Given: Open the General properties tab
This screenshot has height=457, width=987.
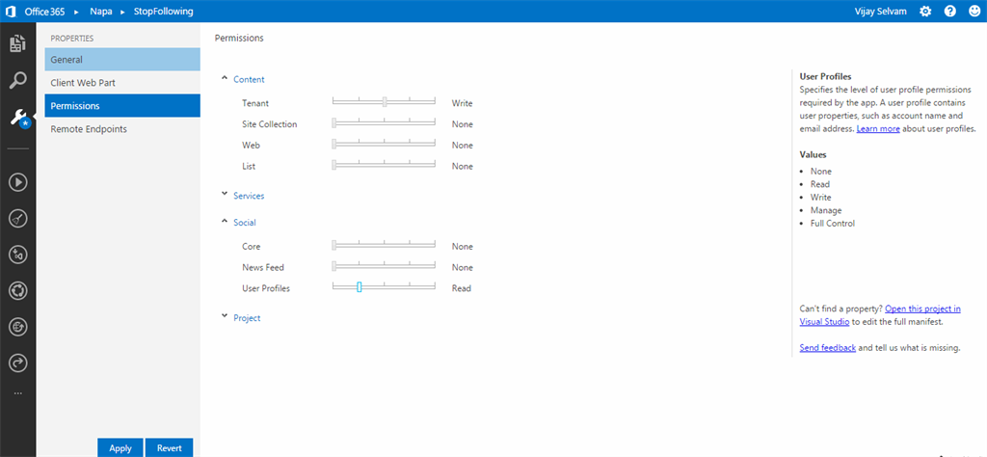Looking at the screenshot, I should tap(122, 59).
